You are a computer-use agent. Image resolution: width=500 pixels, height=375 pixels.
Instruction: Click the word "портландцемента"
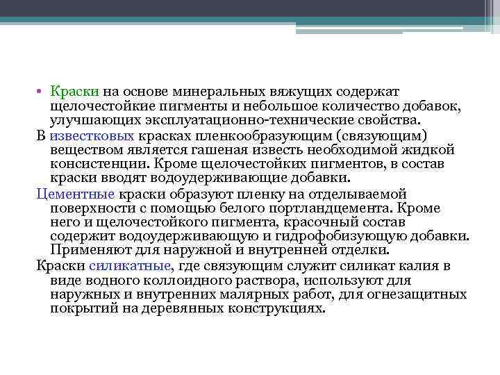point(329,208)
